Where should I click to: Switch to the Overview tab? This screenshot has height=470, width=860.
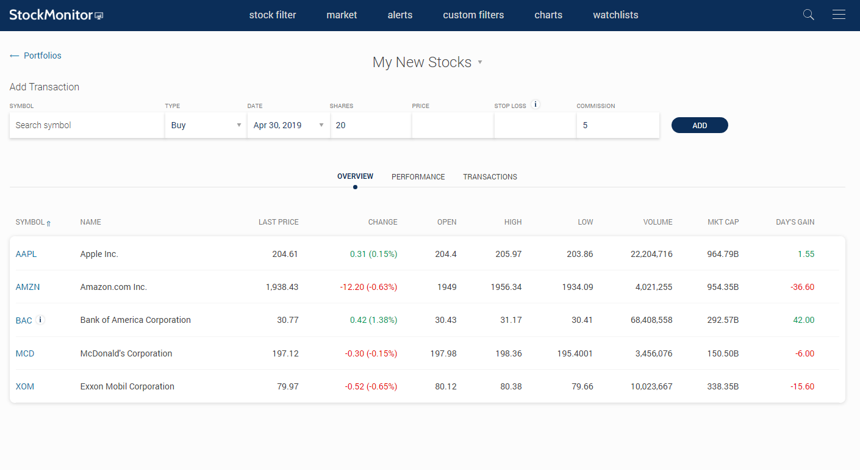point(355,176)
